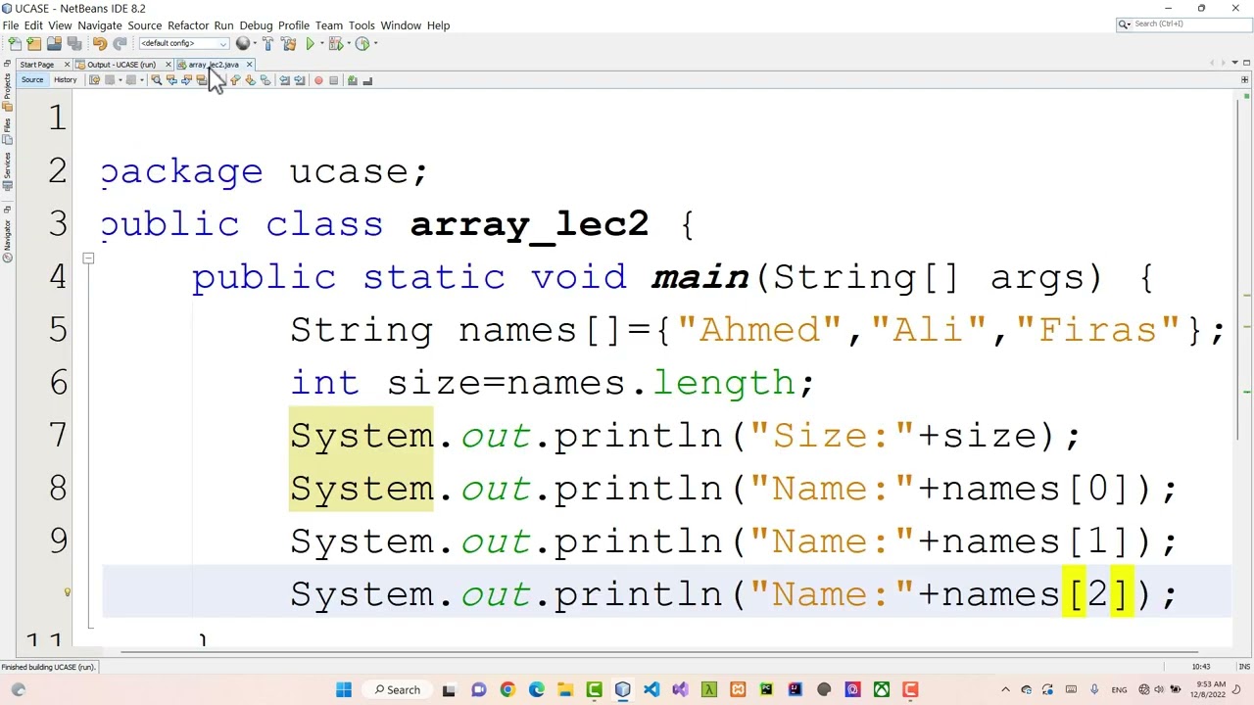Expand the browser globe dropdown arrow

pos(255,43)
